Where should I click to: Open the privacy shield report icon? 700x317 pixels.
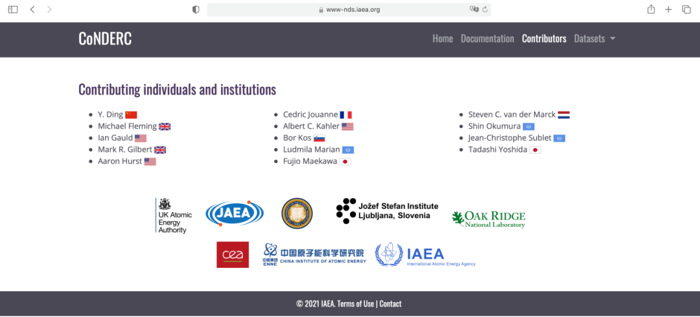pos(196,9)
